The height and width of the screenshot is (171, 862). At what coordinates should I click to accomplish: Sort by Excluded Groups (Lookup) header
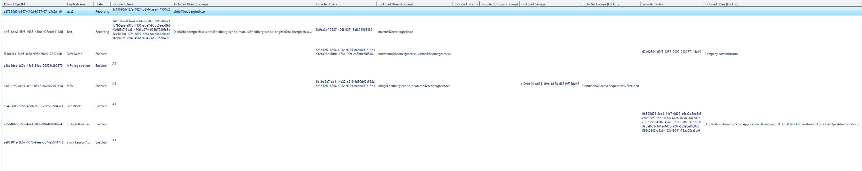tap(601, 4)
